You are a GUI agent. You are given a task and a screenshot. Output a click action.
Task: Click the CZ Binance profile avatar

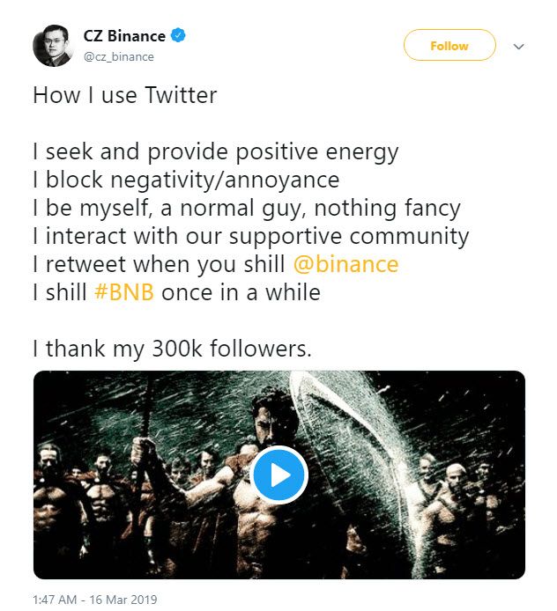click(52, 46)
